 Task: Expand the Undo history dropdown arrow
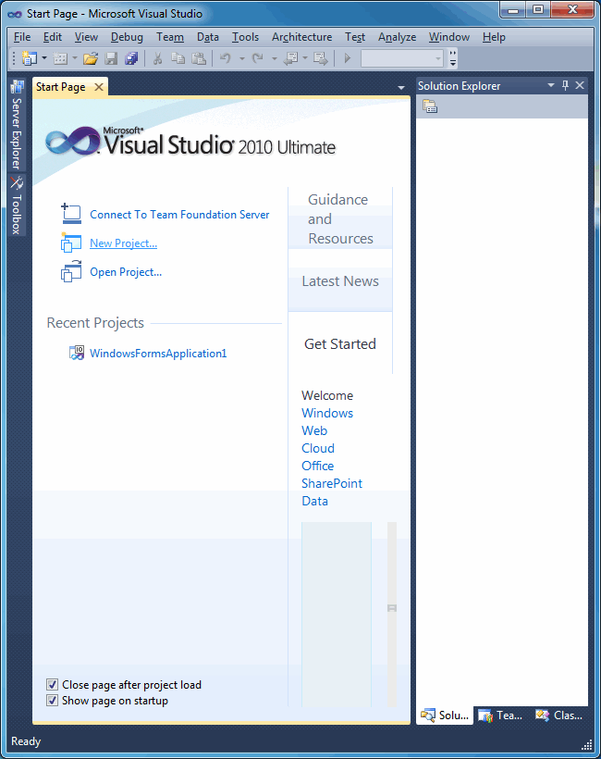(241, 58)
